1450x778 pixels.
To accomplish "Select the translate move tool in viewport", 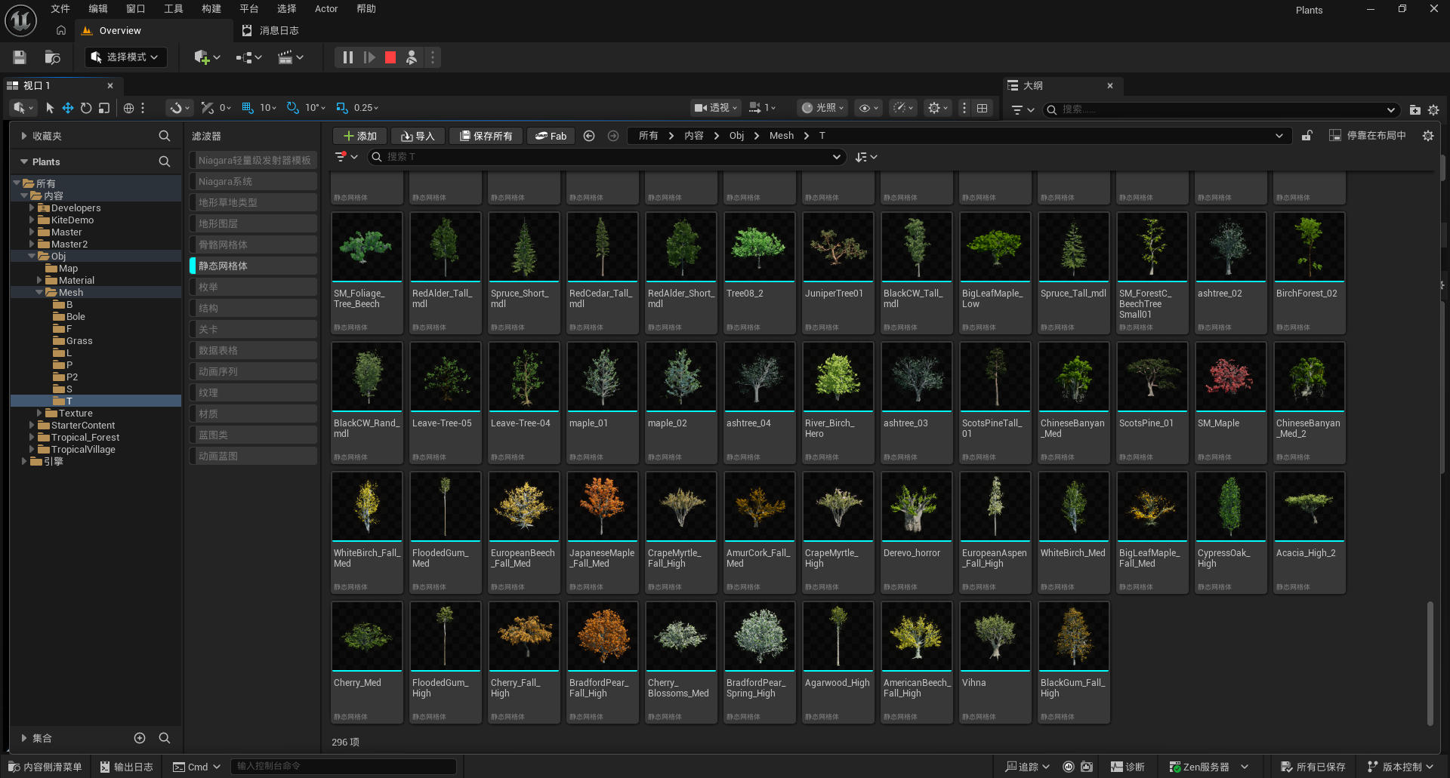I will point(68,108).
